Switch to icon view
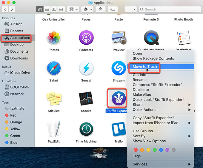This screenshot has height=168, width=203. (x=40, y=9)
